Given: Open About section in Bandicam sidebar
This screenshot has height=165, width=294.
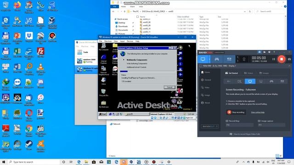Looking at the screenshot, I should (x=205, y=103).
